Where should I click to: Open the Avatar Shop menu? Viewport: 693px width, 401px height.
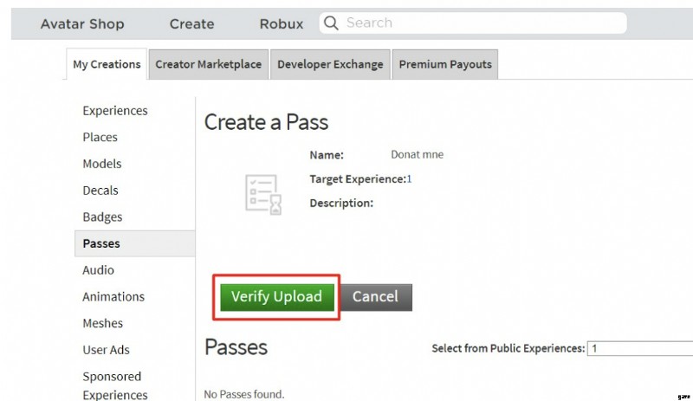[82, 24]
